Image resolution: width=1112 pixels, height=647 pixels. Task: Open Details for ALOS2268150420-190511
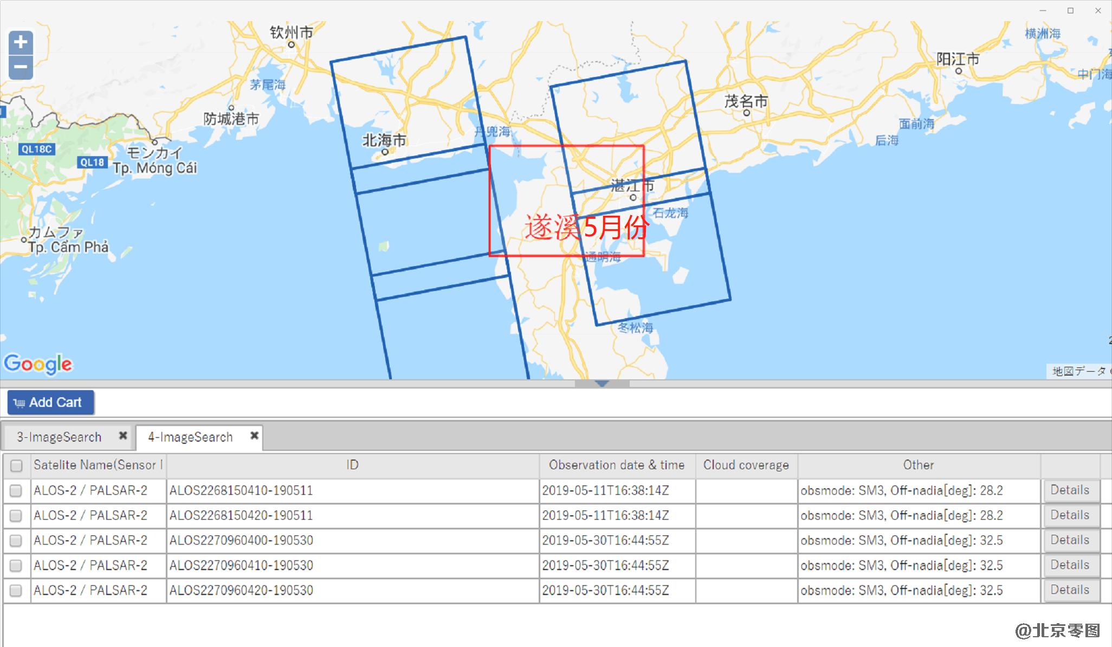1071,515
